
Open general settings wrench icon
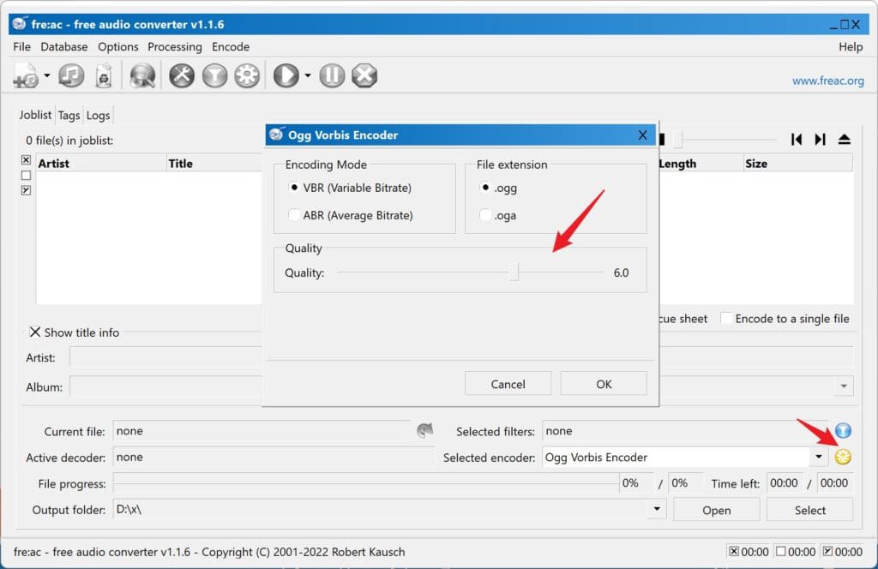tap(182, 75)
